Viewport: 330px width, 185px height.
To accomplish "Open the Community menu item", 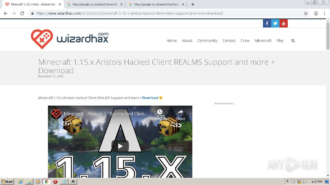I will (207, 41).
